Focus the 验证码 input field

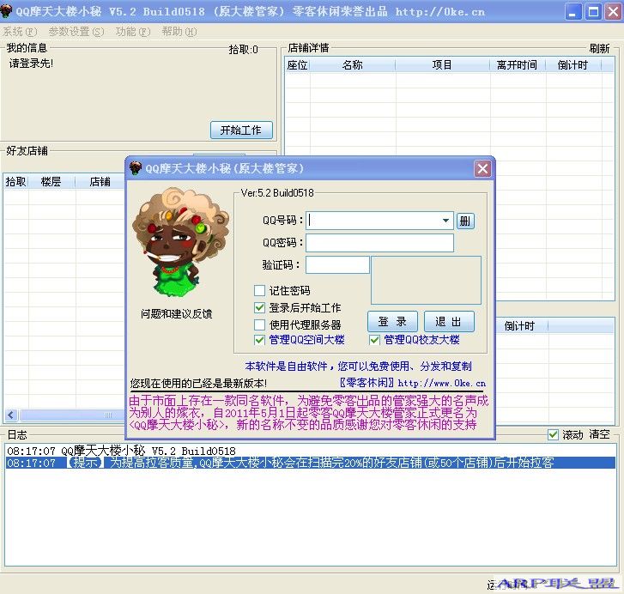pyautogui.click(x=337, y=264)
